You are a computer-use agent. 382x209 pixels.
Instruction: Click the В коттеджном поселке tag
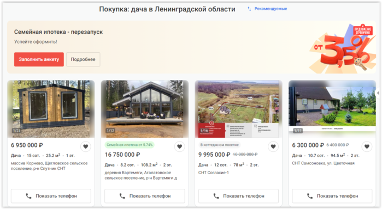(x=220, y=145)
